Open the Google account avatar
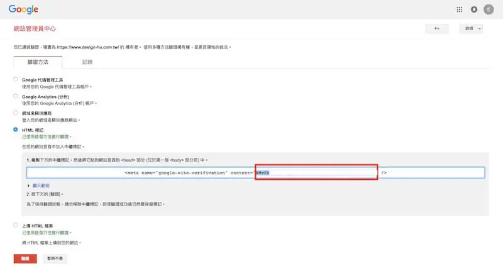 point(489,9)
